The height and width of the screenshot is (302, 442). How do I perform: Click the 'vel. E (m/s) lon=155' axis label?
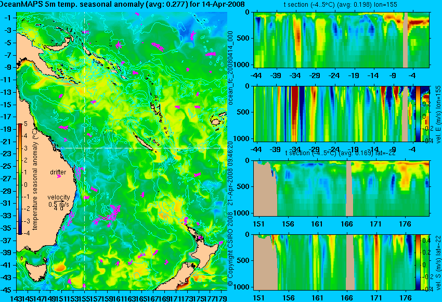coord(438,115)
